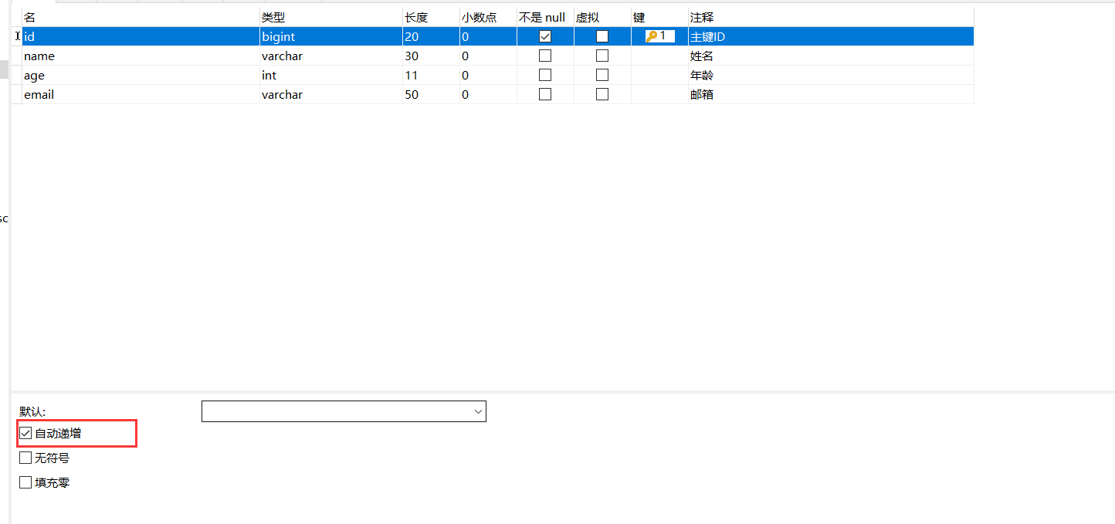
Task: Click the 名 column header
Action: [141, 17]
